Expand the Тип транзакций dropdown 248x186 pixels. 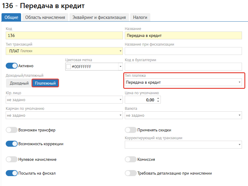coord(64,51)
